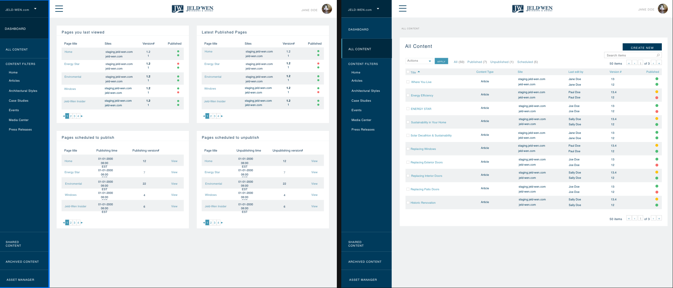Go to page 3 in Latest Published Pages
This screenshot has height=288, width=673.
pos(214,116)
